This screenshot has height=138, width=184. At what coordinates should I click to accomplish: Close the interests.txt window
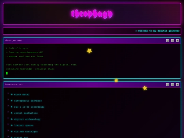coord(178,85)
